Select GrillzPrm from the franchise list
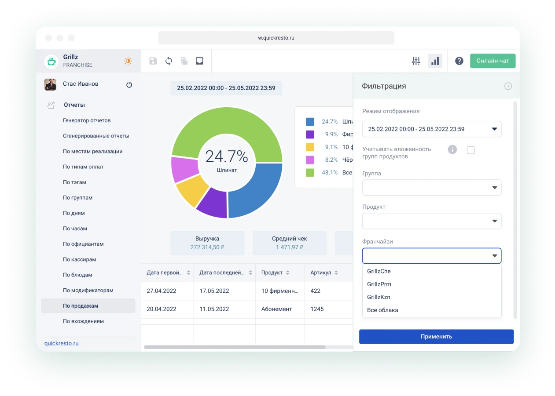The image size is (555, 396). coord(379,284)
